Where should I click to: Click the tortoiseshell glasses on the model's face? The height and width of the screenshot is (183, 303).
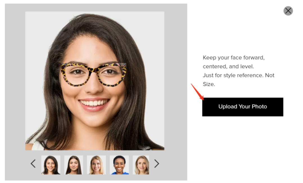93,74
